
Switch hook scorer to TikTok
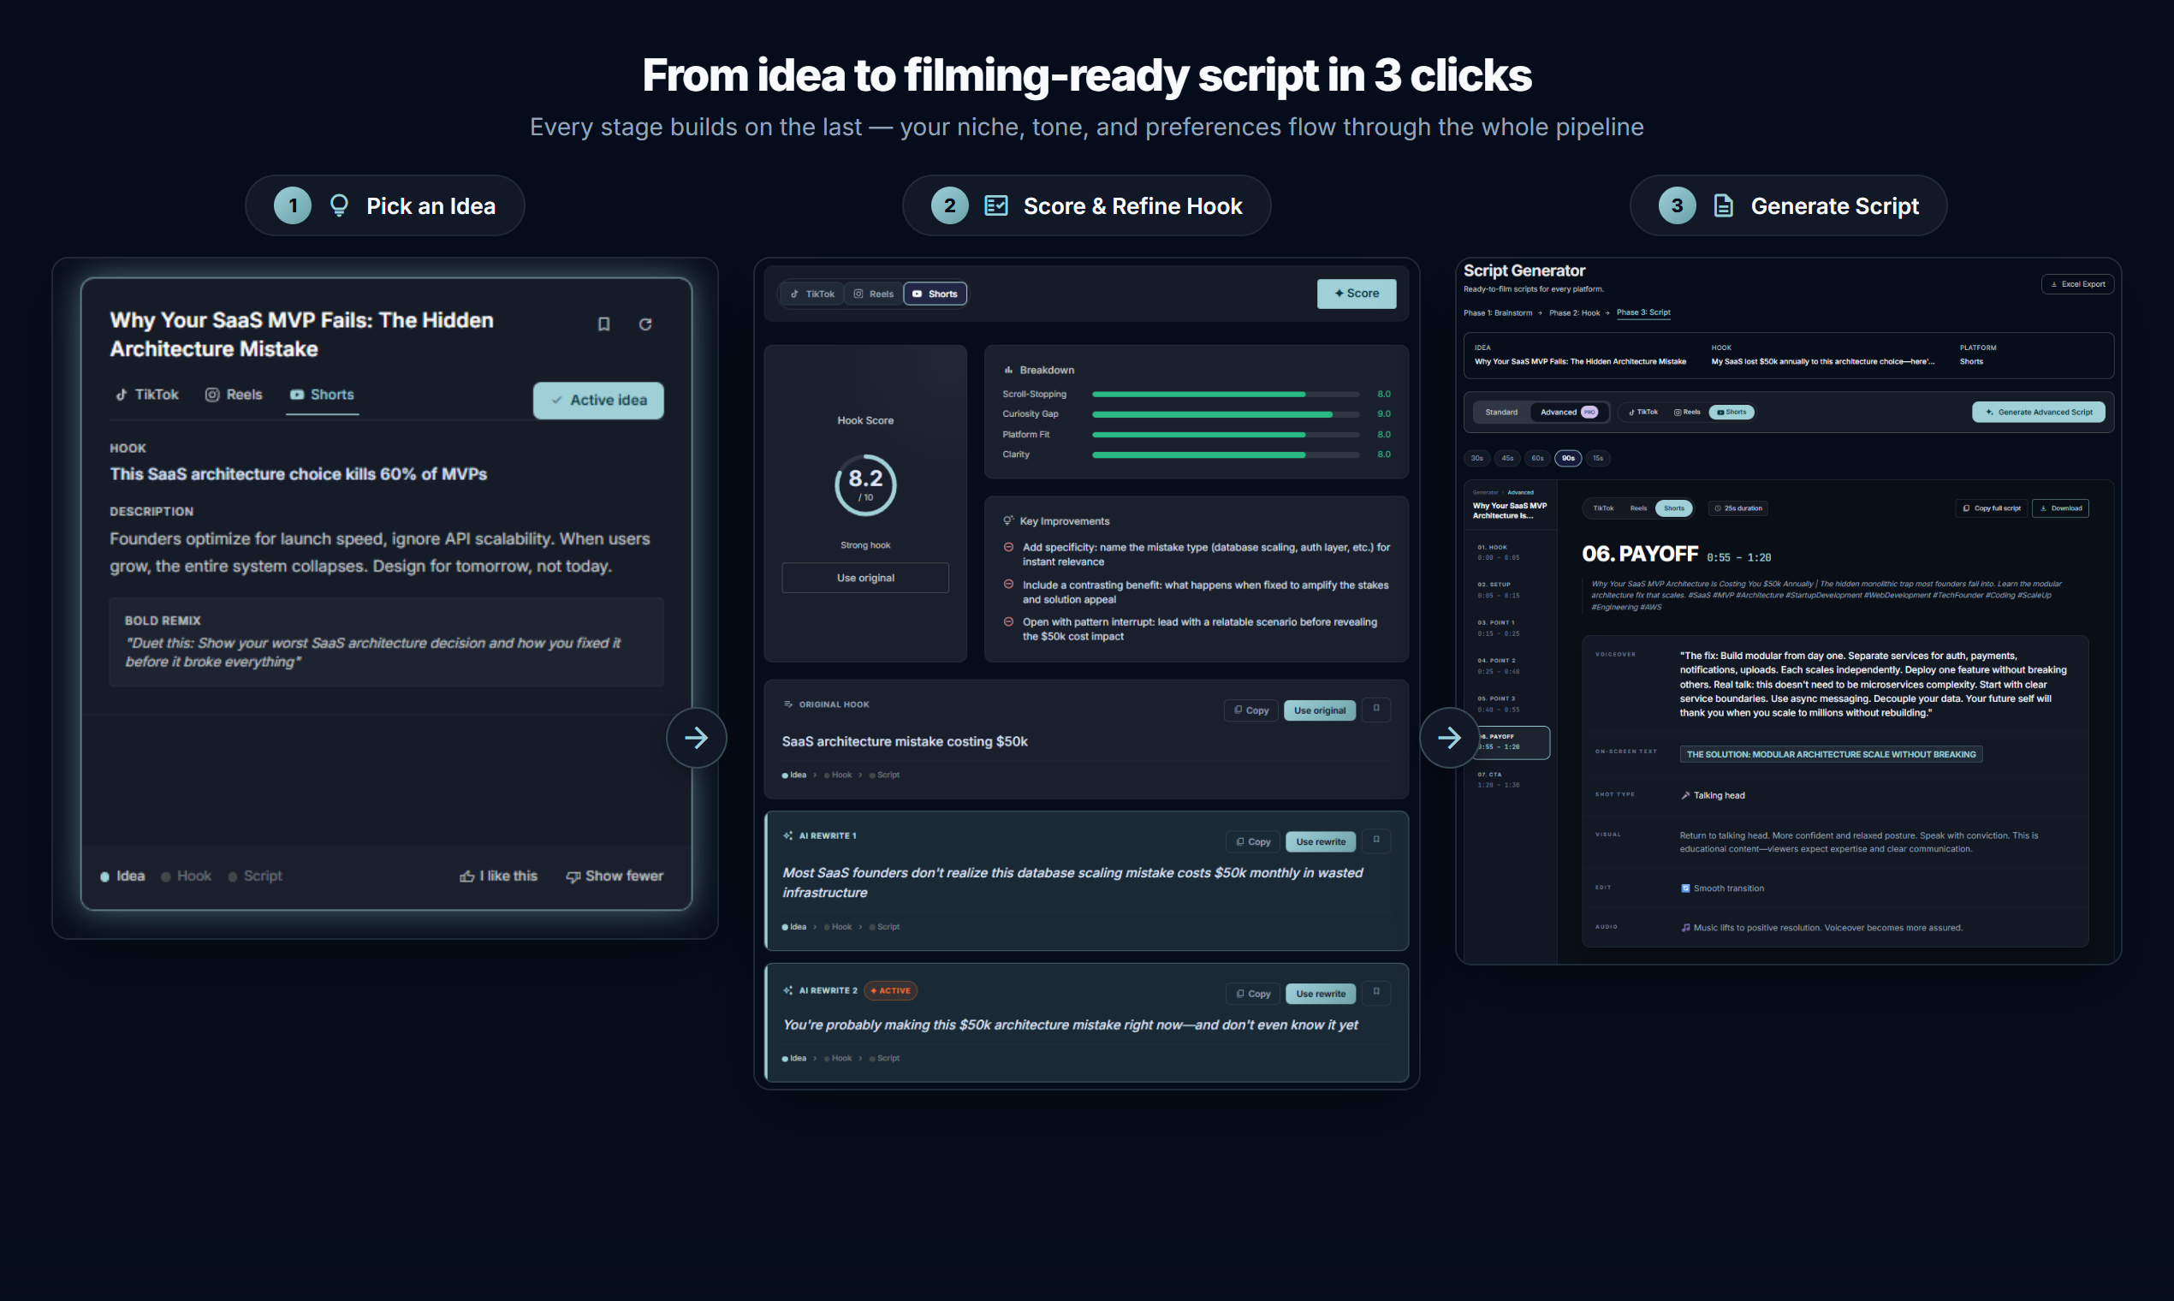point(812,294)
